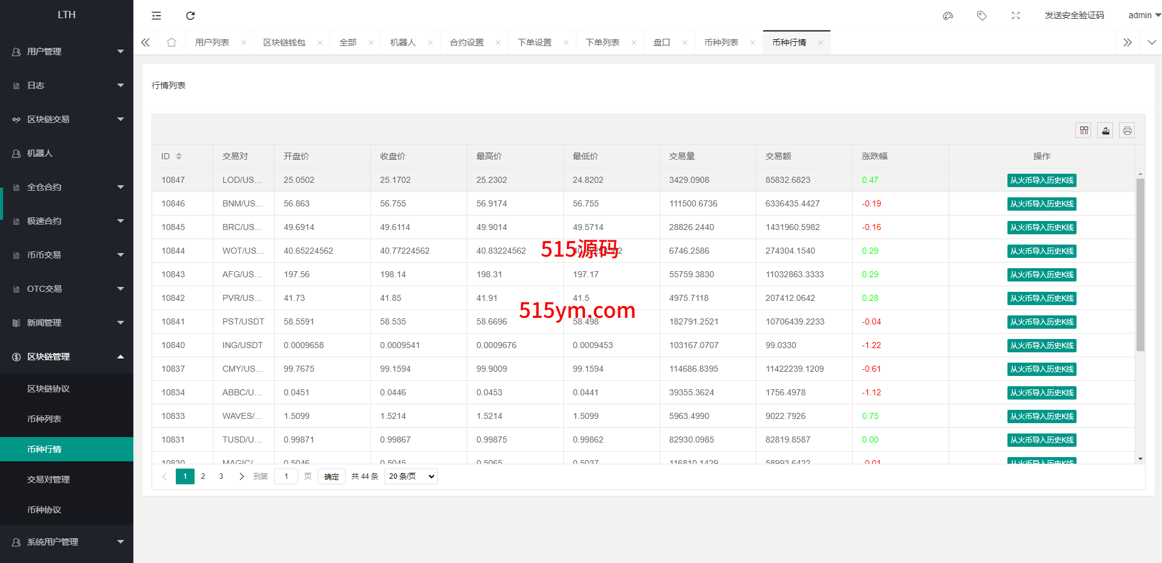This screenshot has width=1162, height=563.
Task: Click the page refresh icon
Action: [x=190, y=16]
